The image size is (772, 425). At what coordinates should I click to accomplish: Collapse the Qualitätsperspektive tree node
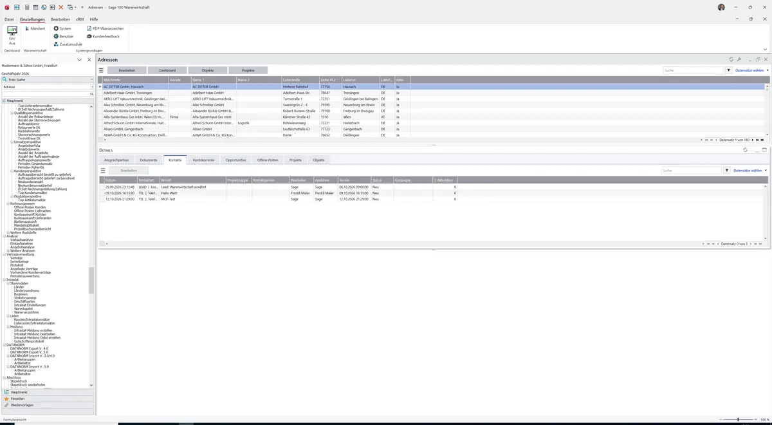click(x=12, y=113)
